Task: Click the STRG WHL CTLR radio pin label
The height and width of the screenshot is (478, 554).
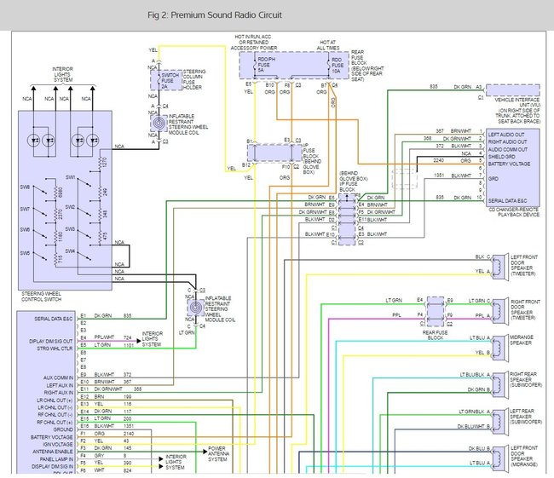Action: pyautogui.click(x=55, y=348)
